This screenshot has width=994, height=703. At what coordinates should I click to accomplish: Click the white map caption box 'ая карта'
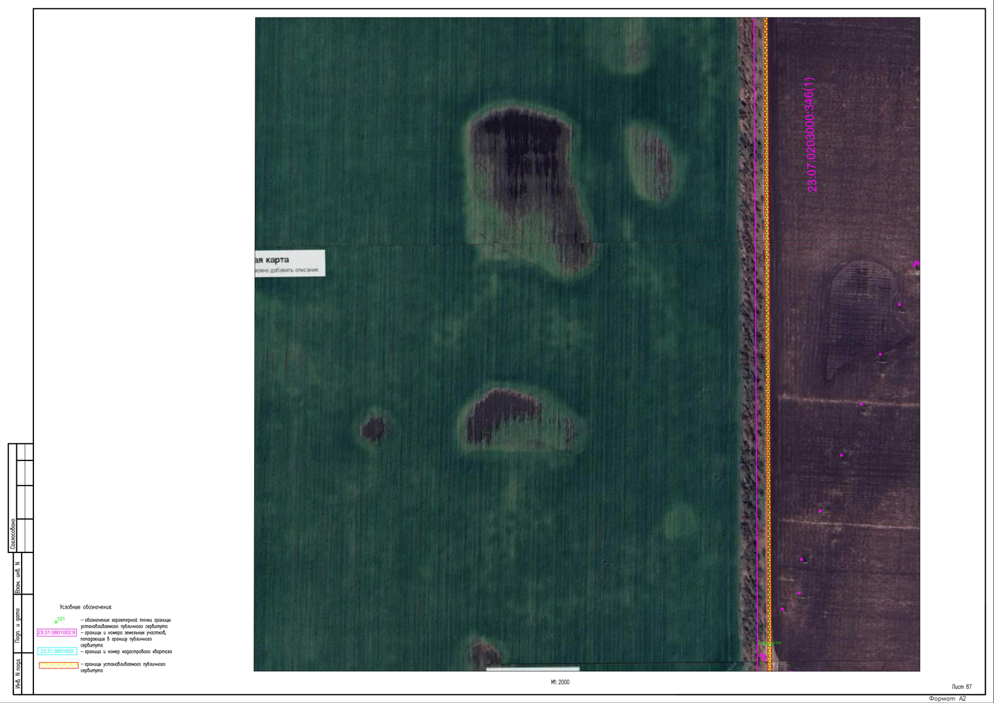(x=289, y=264)
